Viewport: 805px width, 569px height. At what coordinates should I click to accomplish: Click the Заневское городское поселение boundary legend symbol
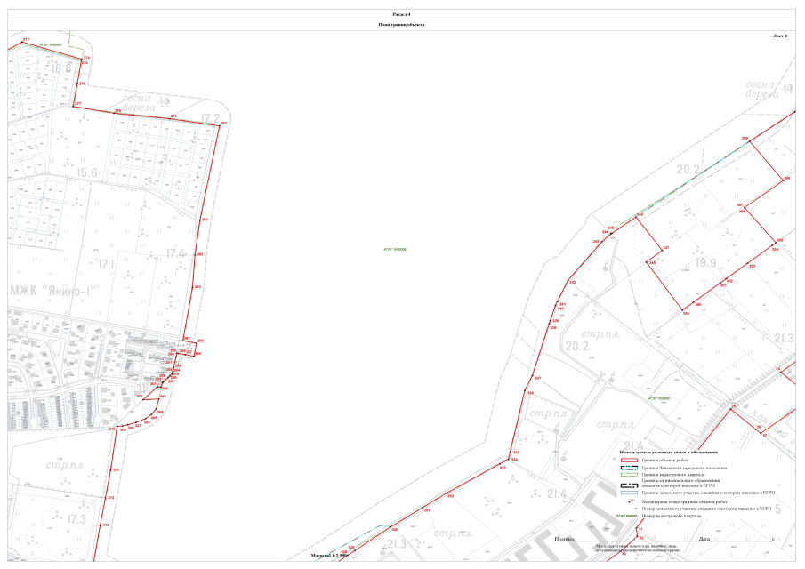coord(629,468)
